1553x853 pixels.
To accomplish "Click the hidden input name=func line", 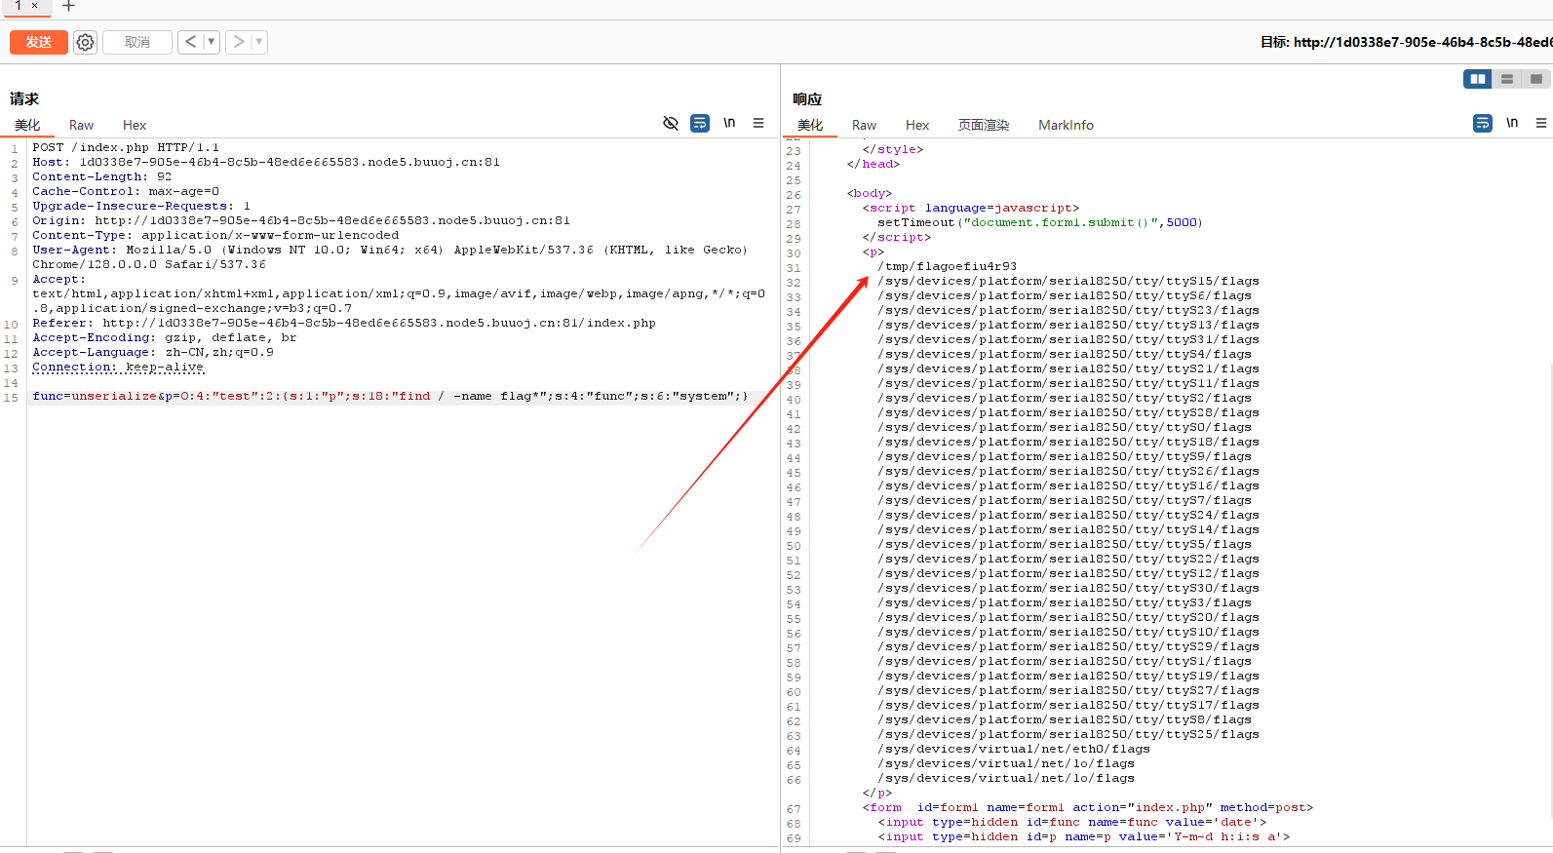I will 1072,822.
